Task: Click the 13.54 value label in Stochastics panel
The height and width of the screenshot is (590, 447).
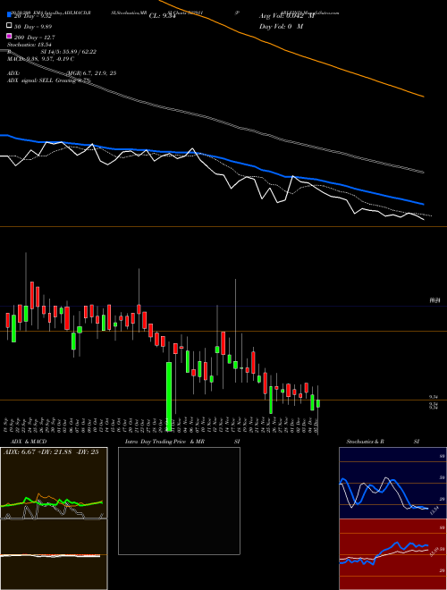Action: click(x=434, y=510)
